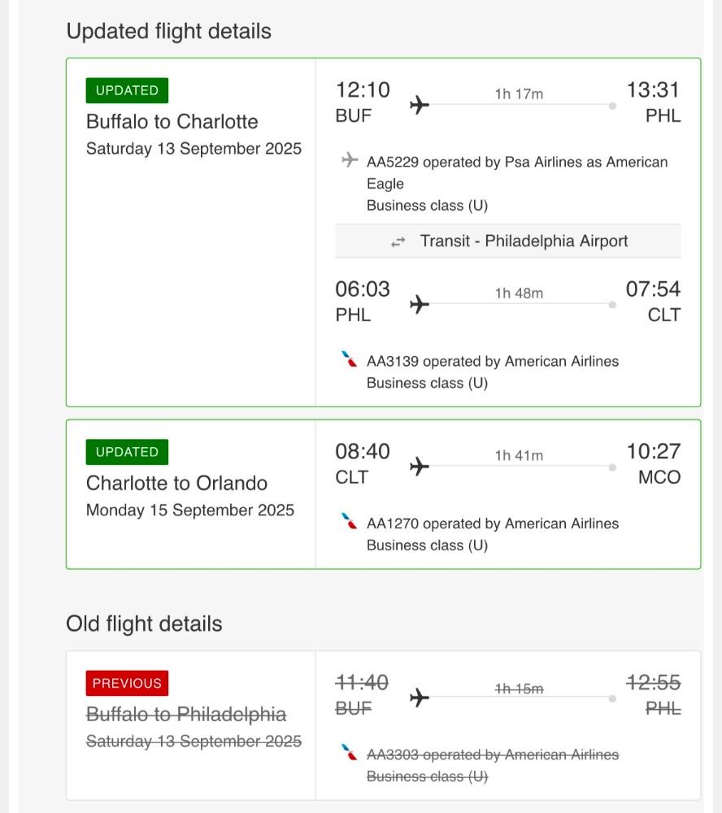Viewport: 722px width, 813px height.
Task: Click the transit arrows icon for Philadelphia Airport
Action: [398, 242]
